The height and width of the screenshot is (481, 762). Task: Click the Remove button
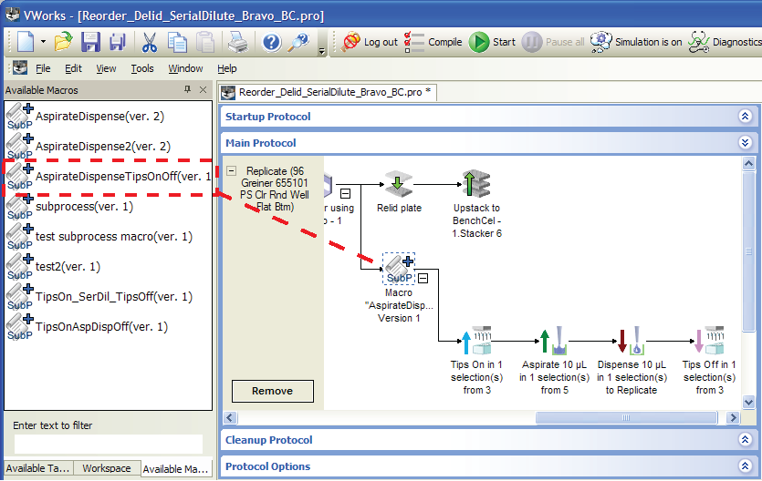(272, 391)
